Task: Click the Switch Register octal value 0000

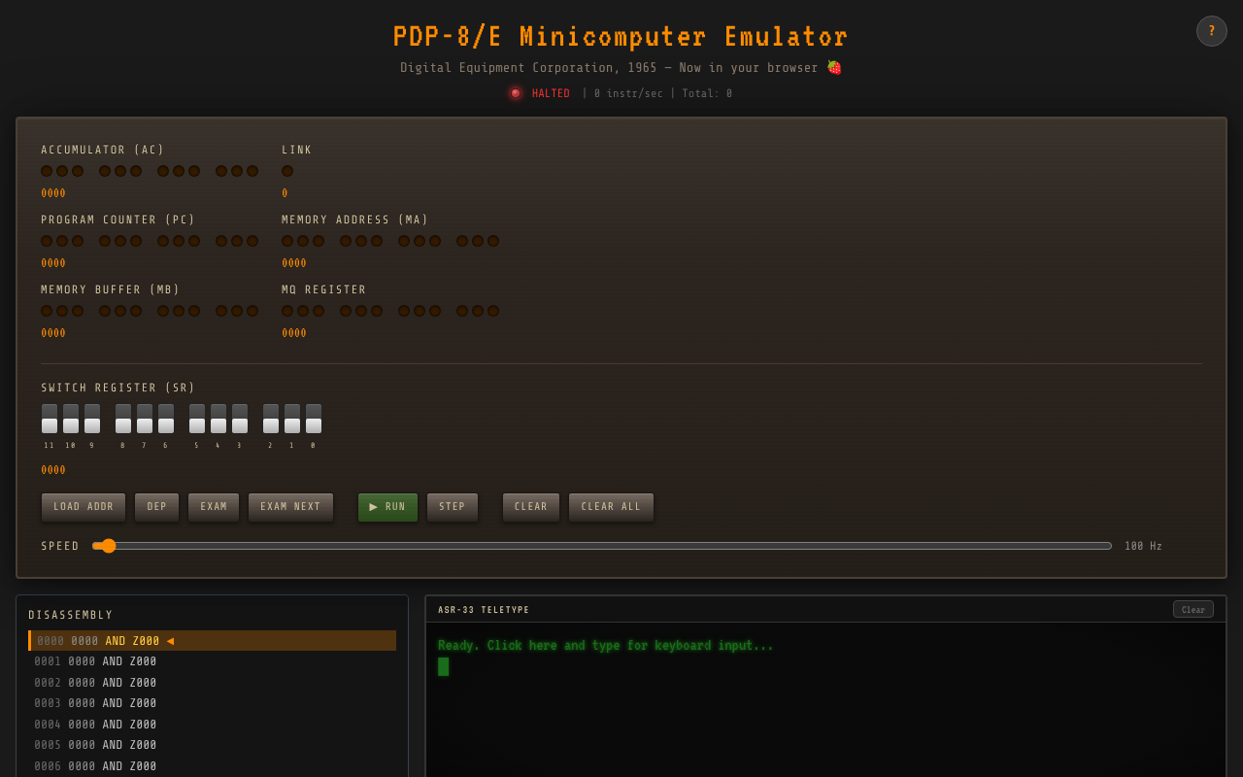Action: point(53,470)
